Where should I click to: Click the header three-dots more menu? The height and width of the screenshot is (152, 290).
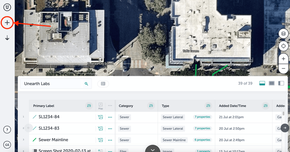click(x=110, y=106)
